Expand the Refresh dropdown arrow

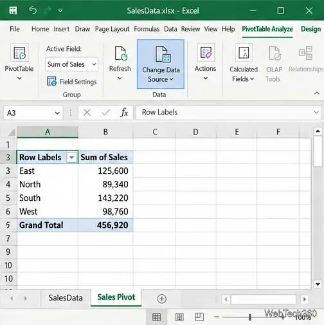120,79
